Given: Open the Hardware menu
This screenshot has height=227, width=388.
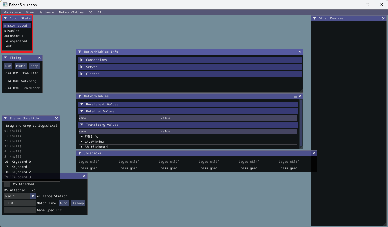Looking at the screenshot, I should click(46, 12).
